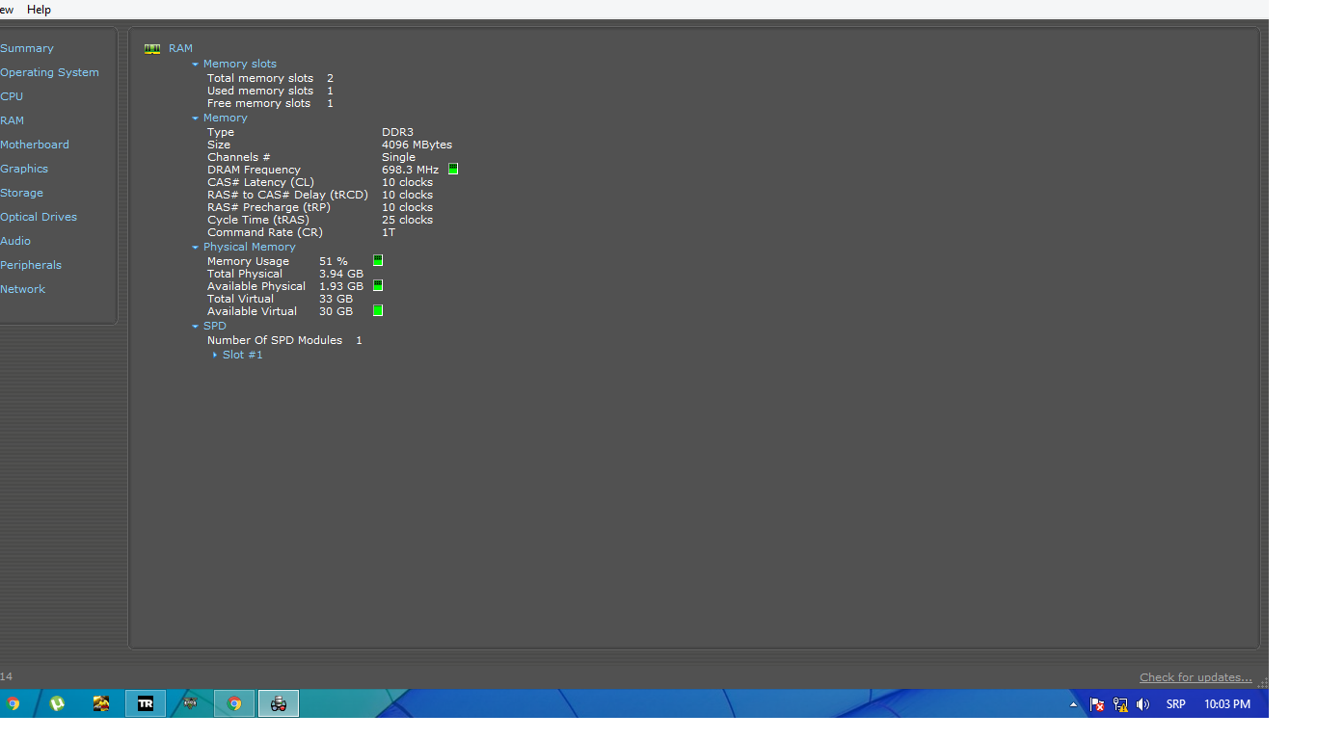1317x740 pixels.
Task: Open the GTA V taskbar icon
Action: coord(190,703)
